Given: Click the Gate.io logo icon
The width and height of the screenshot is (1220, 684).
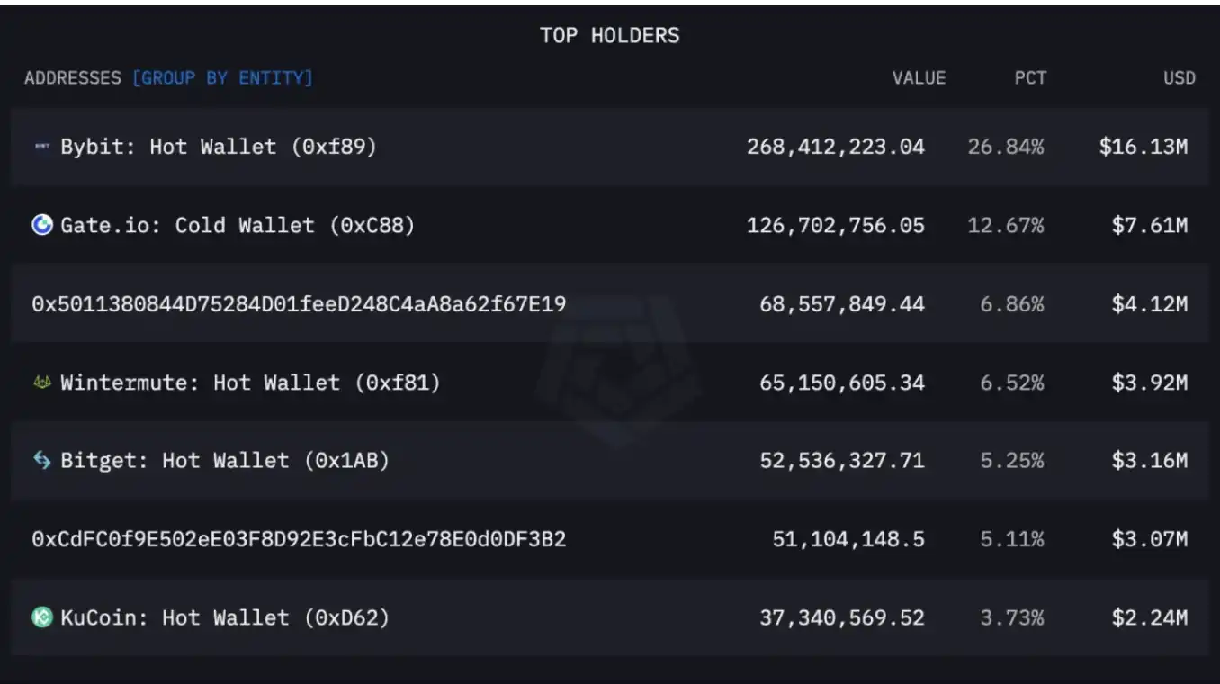Looking at the screenshot, I should (42, 225).
